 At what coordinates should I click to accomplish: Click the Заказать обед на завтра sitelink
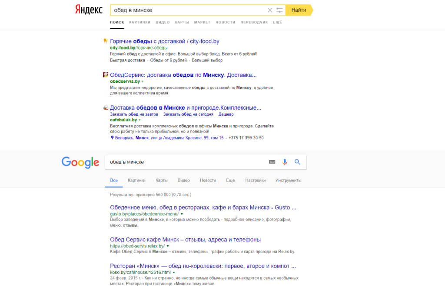point(134,114)
